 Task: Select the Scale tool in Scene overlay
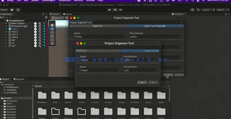point(52,36)
